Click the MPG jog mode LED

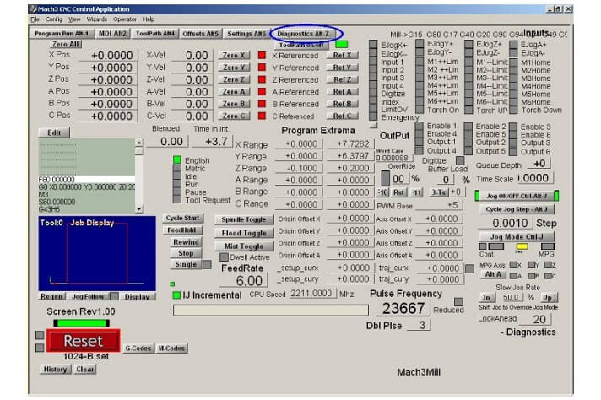pyautogui.click(x=548, y=246)
